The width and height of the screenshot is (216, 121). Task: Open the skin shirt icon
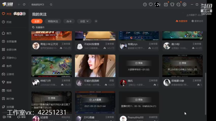click(x=172, y=4)
